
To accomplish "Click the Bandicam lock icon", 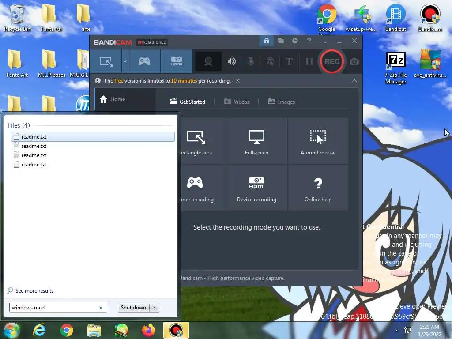I will [266, 41].
